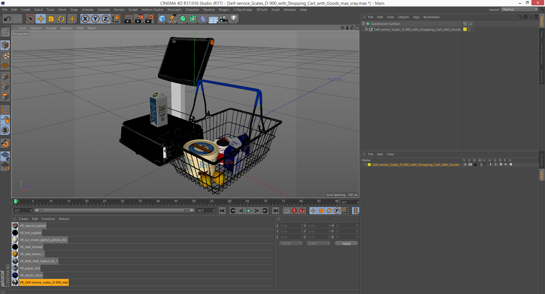
Task: Click the yellow layer color swatch in Objects
Action: click(465, 29)
